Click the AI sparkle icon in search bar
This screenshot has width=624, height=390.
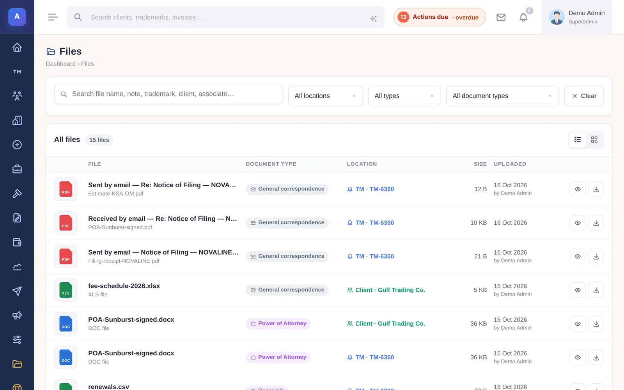point(373,18)
